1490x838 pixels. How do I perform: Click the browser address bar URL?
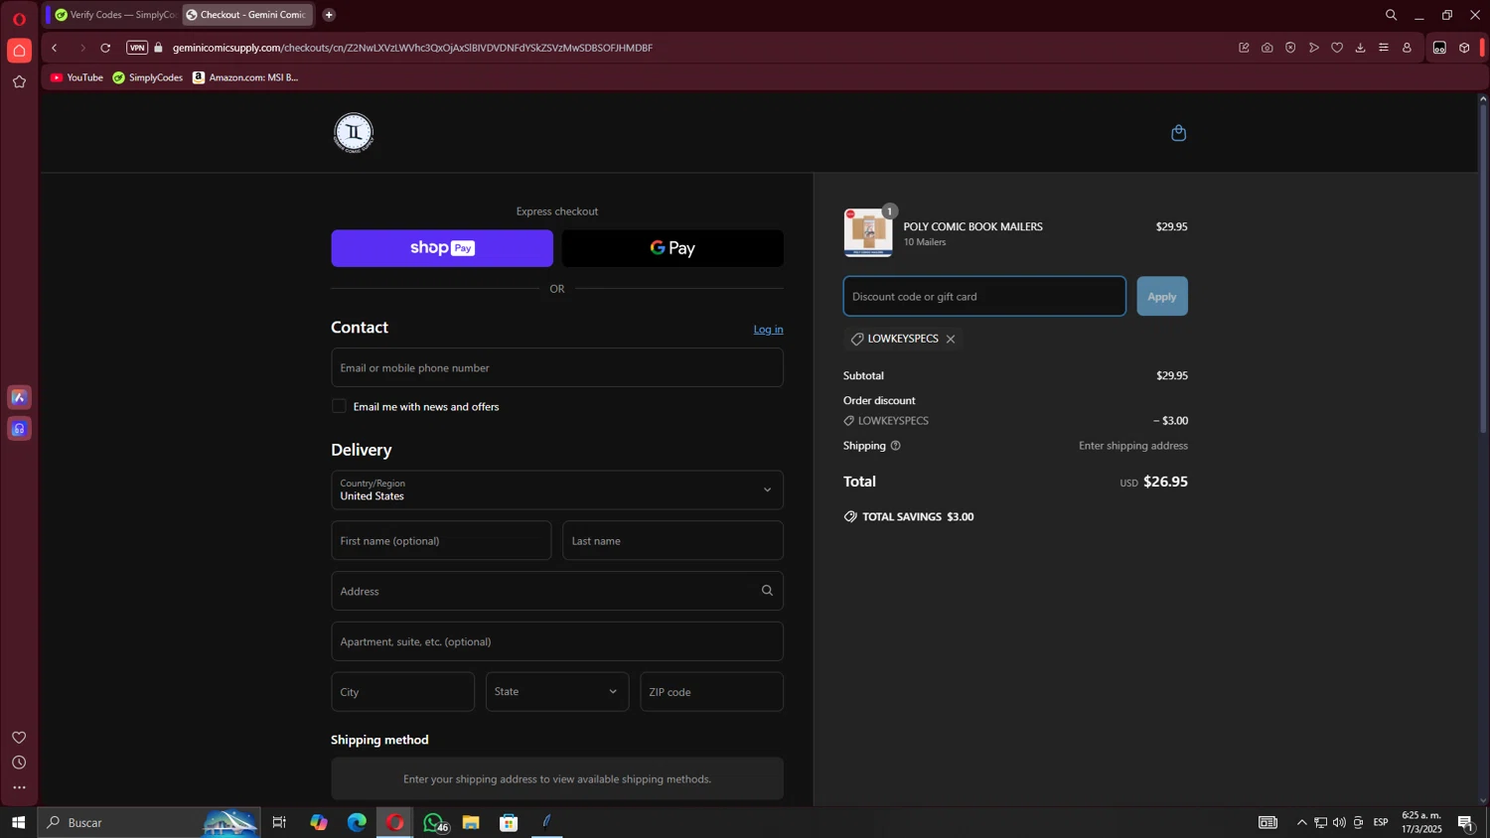[412, 48]
